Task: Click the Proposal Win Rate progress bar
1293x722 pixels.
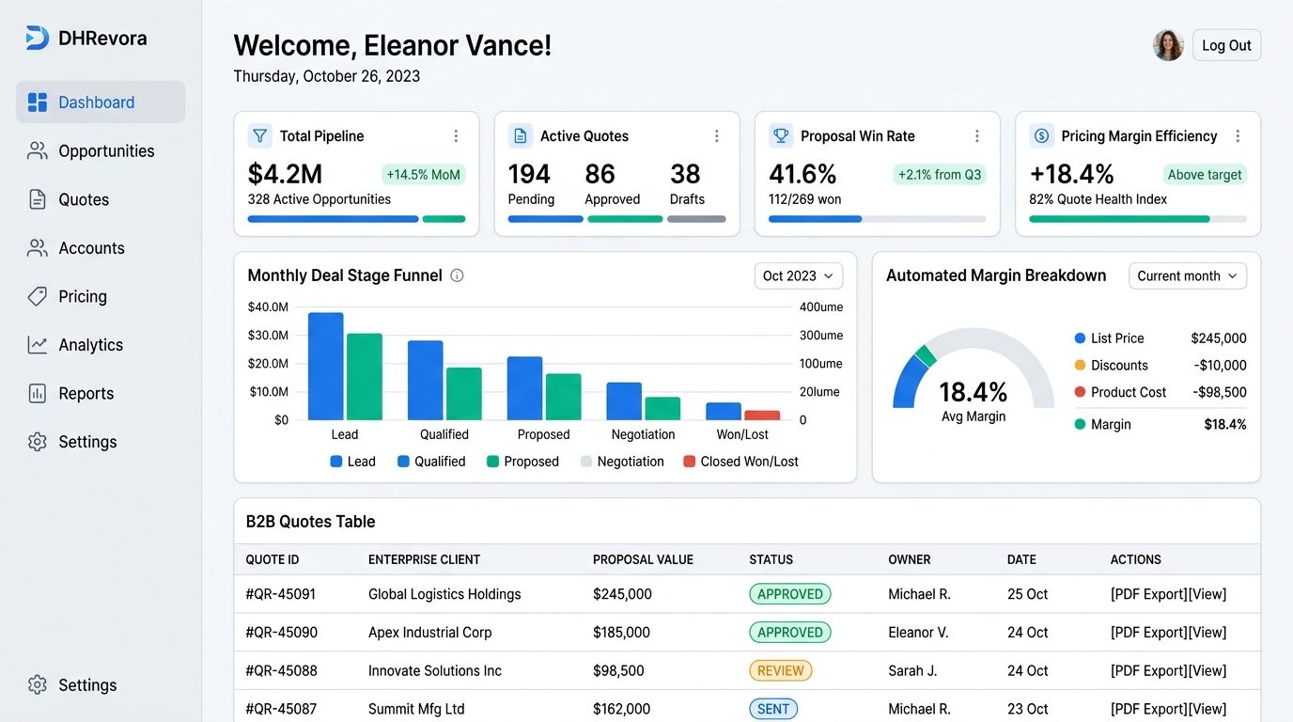Action: click(x=877, y=219)
